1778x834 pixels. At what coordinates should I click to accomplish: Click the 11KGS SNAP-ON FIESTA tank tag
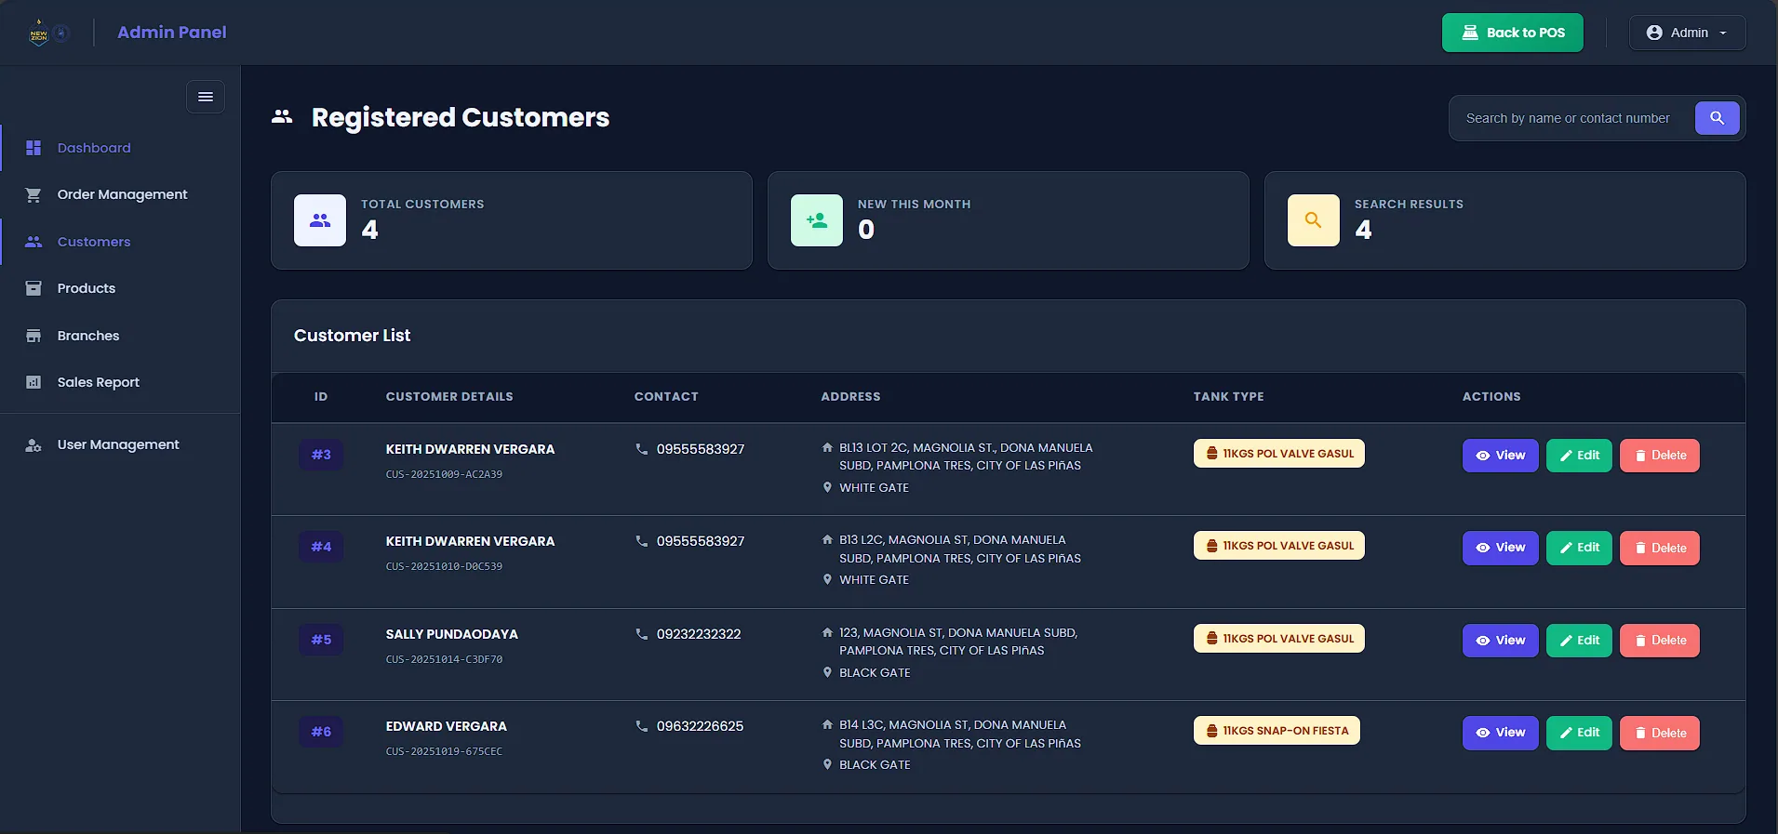point(1277,731)
